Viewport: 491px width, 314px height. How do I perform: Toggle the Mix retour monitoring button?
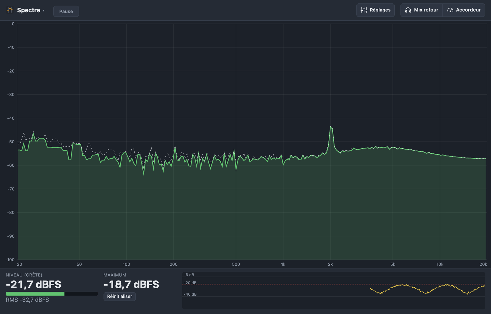[x=421, y=10]
